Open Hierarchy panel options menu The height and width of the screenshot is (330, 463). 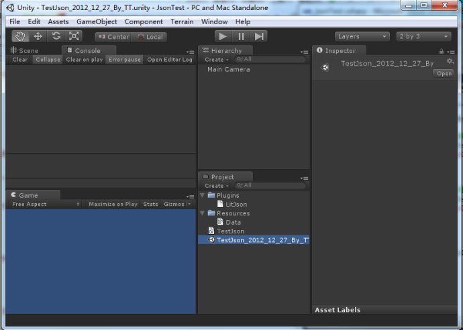[305, 52]
